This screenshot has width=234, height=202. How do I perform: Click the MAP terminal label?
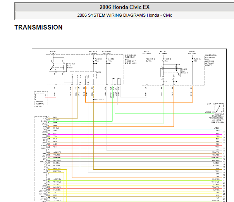pyautogui.click(x=45, y=153)
